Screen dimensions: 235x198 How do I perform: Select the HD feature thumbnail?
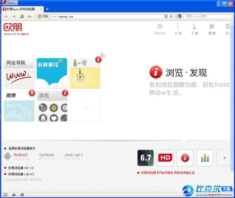pos(165,158)
